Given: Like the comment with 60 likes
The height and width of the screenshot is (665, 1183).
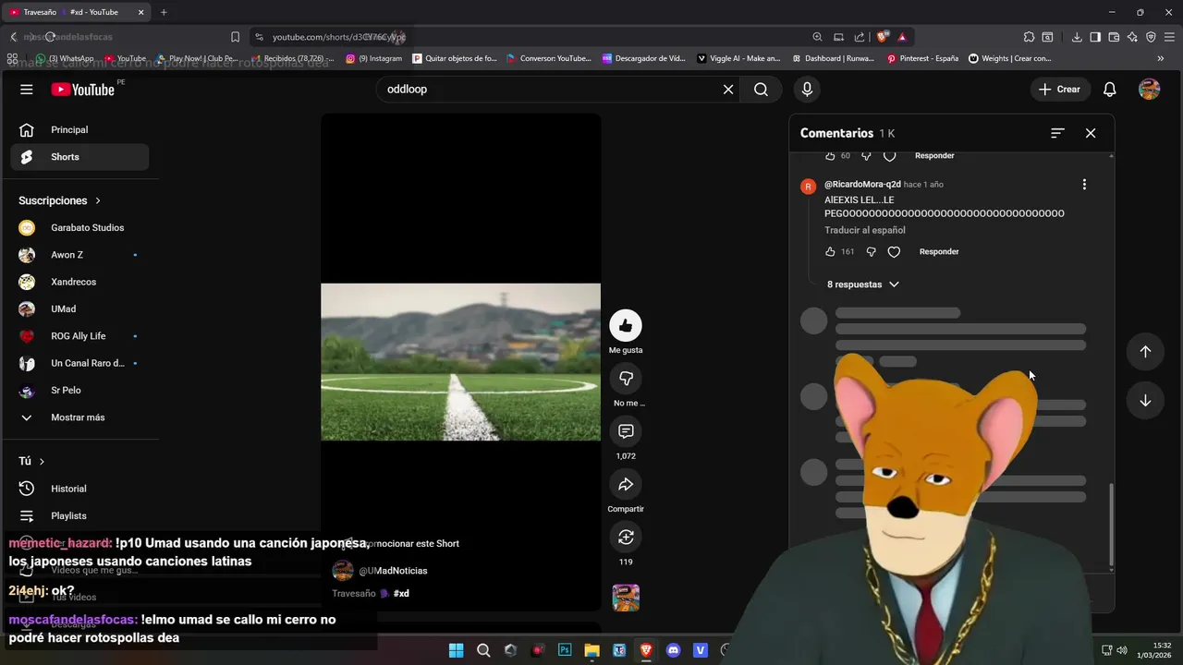Looking at the screenshot, I should [830, 156].
